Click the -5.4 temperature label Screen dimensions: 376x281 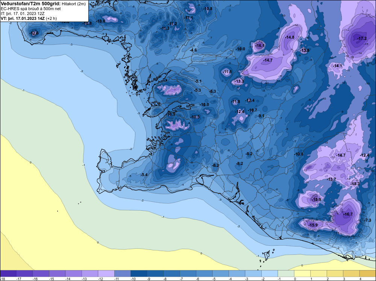pos(144,175)
